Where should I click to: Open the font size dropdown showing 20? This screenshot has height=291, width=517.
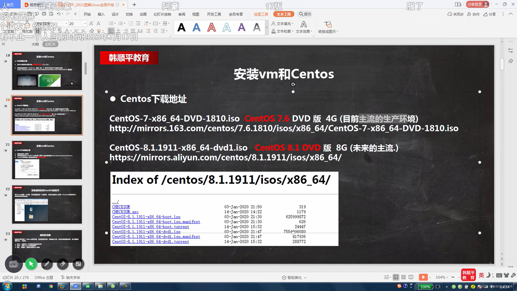pos(85,24)
